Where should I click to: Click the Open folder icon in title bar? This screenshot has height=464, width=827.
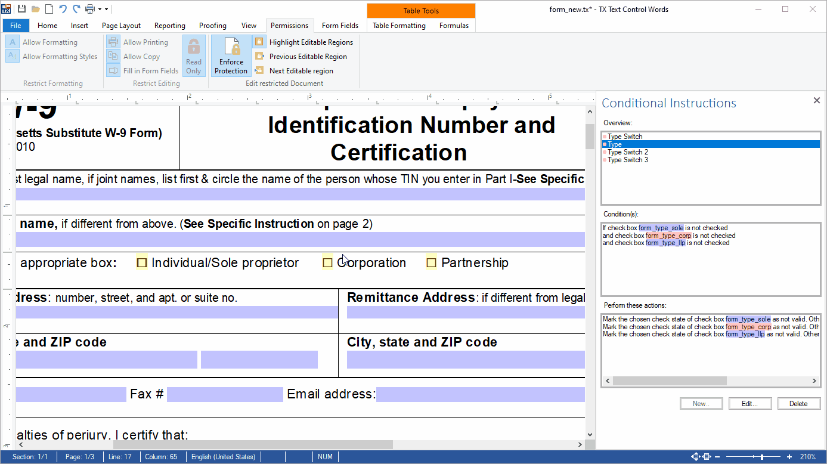tap(36, 9)
